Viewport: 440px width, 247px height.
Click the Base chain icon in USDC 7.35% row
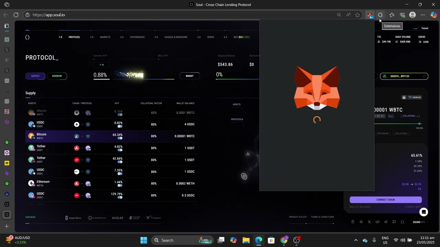(77, 172)
